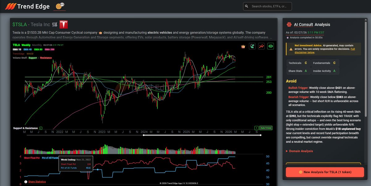
Task: Toggle the SMA 200 line
Action: [49, 50]
